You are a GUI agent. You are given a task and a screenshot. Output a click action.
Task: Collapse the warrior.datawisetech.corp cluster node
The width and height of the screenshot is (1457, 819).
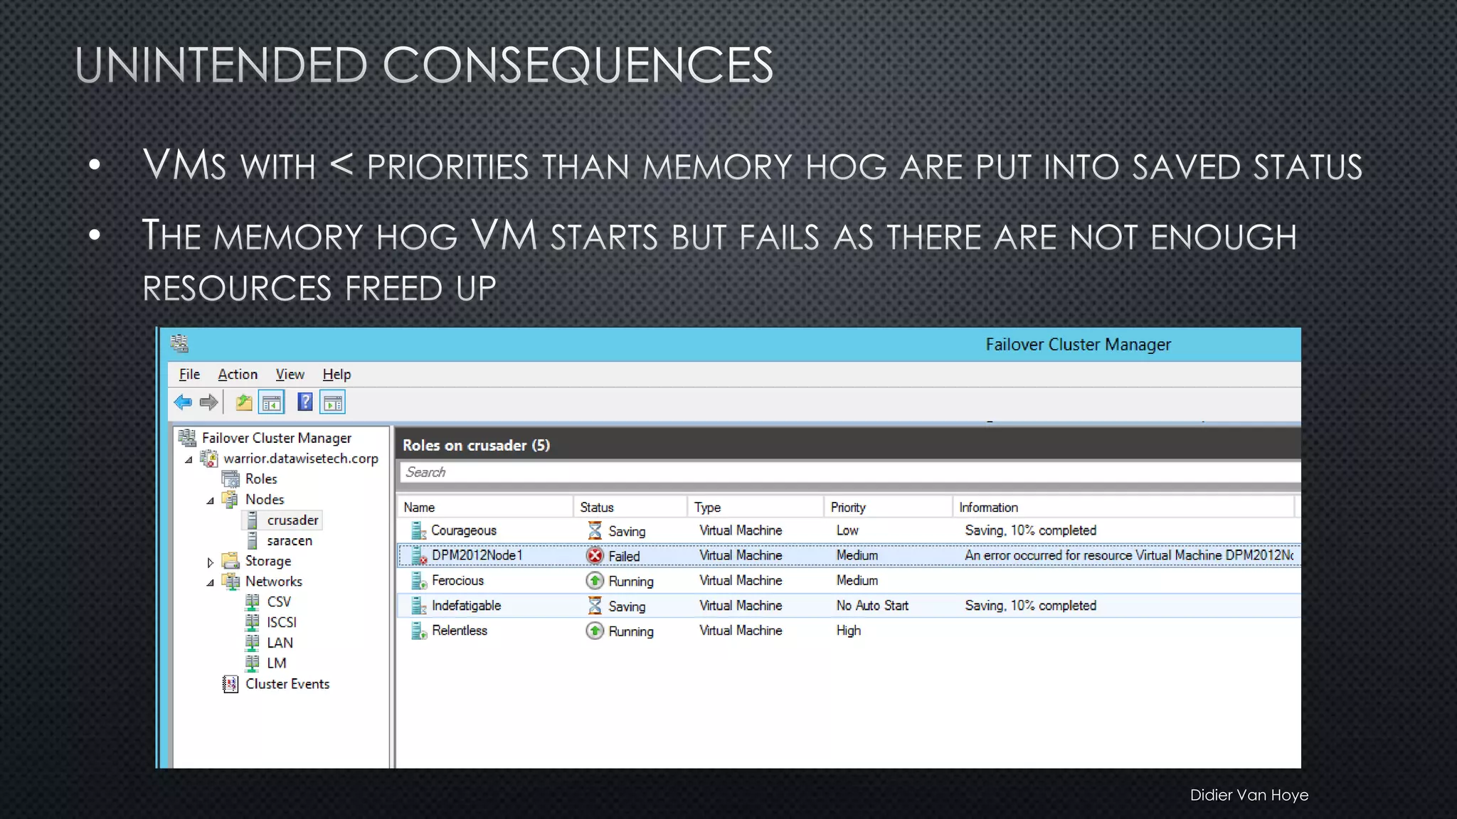(x=189, y=460)
